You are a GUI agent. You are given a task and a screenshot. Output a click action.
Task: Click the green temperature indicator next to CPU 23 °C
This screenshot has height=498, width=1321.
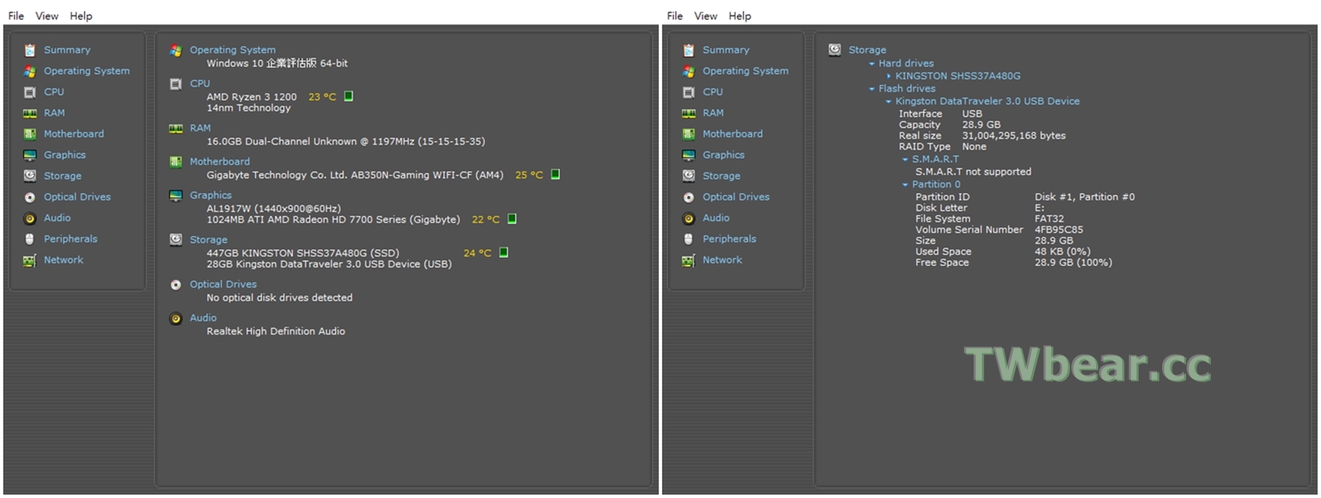pyautogui.click(x=349, y=96)
